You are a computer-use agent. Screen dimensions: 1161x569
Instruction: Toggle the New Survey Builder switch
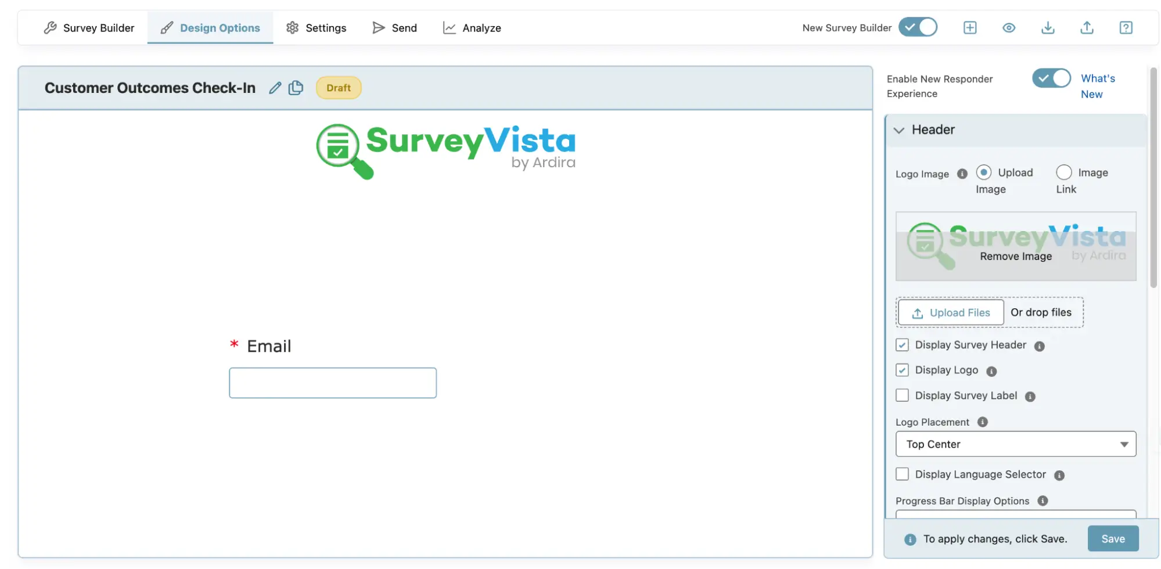tap(918, 27)
